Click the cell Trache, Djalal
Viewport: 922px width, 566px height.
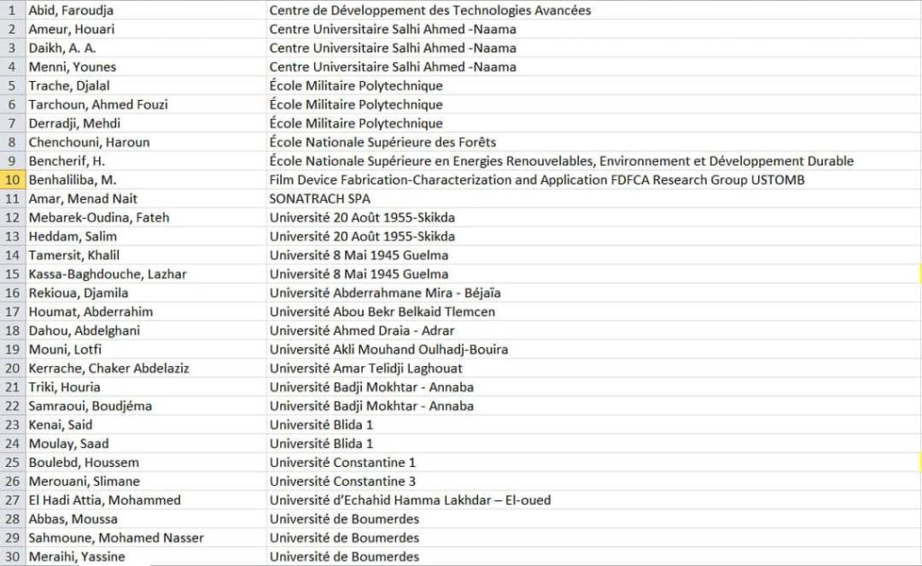click(x=146, y=85)
